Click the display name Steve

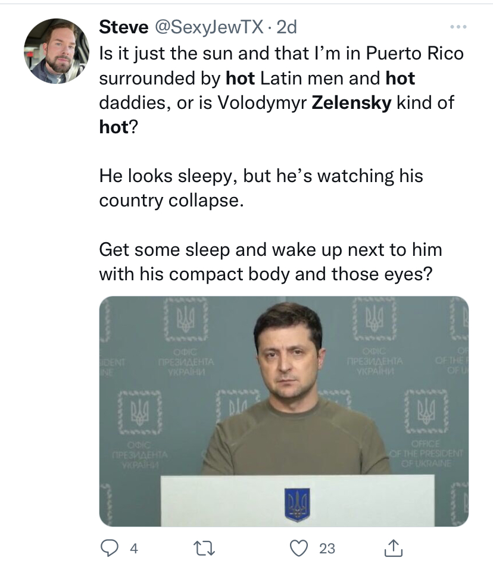point(123,27)
